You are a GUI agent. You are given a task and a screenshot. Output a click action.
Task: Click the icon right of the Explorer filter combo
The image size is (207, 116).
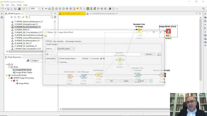tap(55, 17)
